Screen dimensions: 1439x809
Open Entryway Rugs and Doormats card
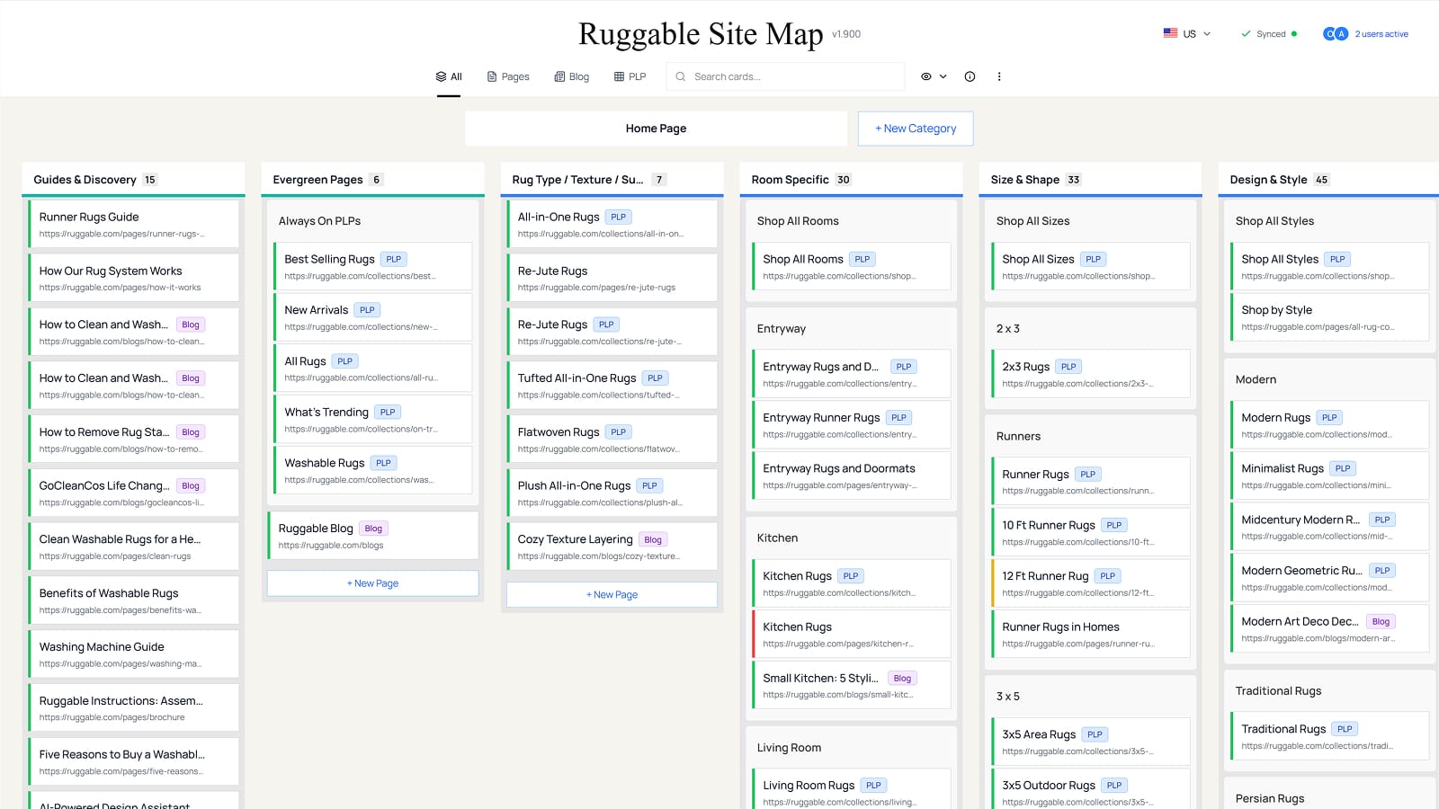(x=852, y=476)
